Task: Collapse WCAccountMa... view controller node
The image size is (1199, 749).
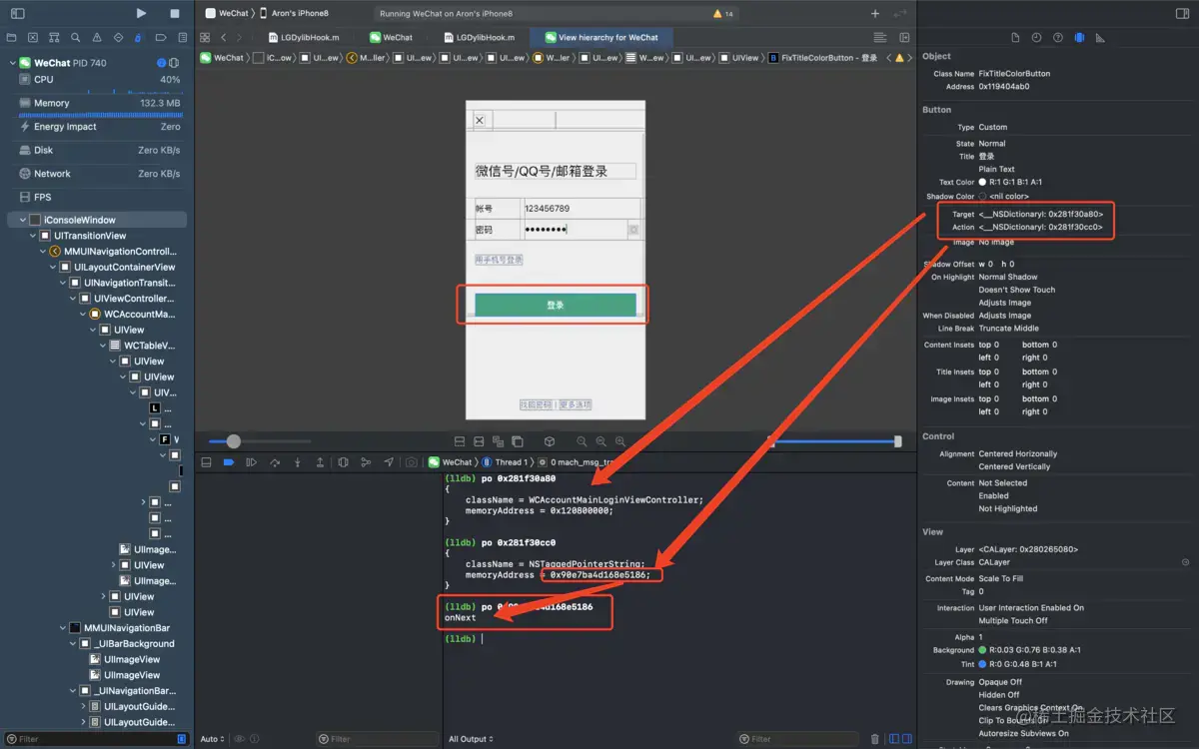Action: (x=83, y=314)
